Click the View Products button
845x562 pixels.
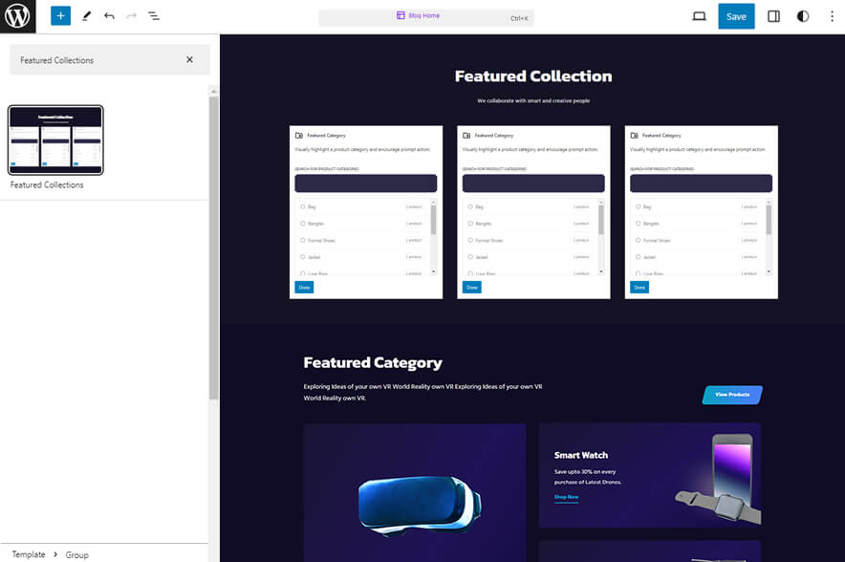pyautogui.click(x=731, y=394)
